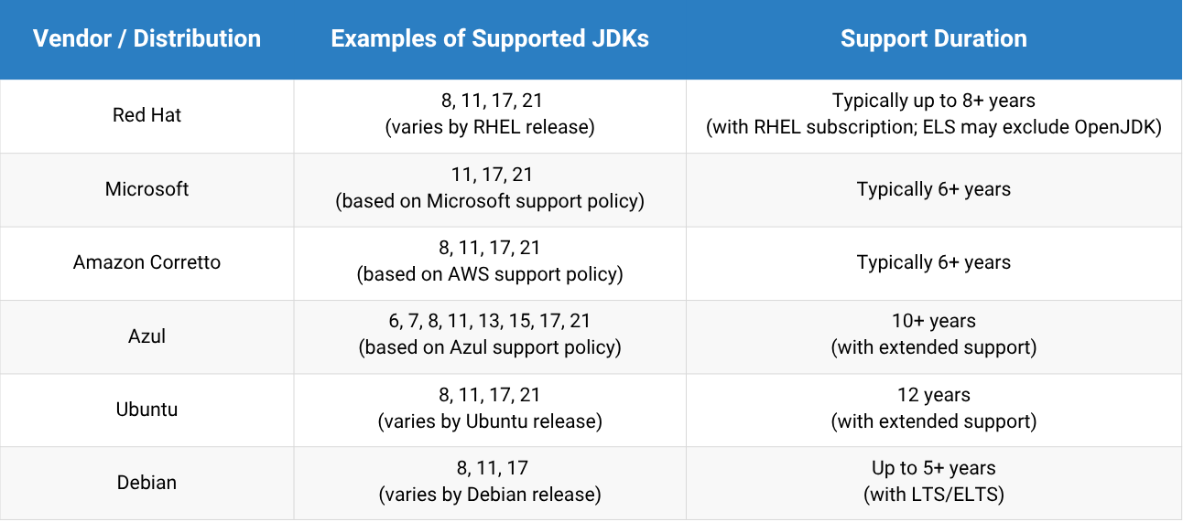Select the Amazon Corretto vendor cell

point(147,262)
